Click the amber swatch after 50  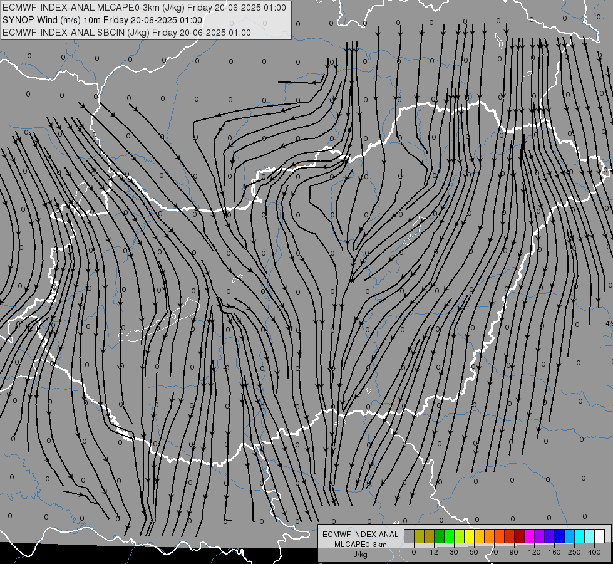point(480,536)
